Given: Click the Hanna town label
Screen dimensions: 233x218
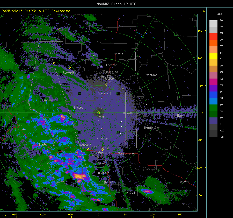Looking at the screenshot, I should tap(181, 116).
